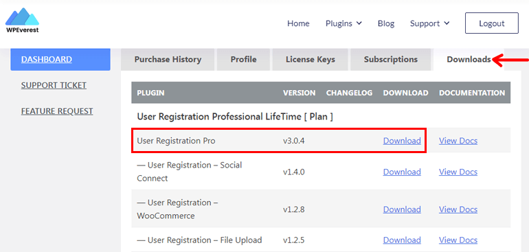Open the Support Ticket sidebar link
The width and height of the screenshot is (529, 252).
(x=54, y=85)
